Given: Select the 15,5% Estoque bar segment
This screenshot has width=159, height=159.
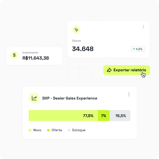Looking at the screenshot, I should (x=120, y=116).
